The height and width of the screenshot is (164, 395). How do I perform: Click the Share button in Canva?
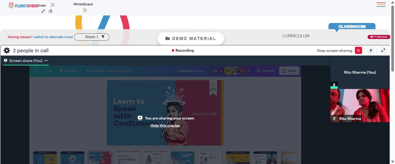pos(289,71)
